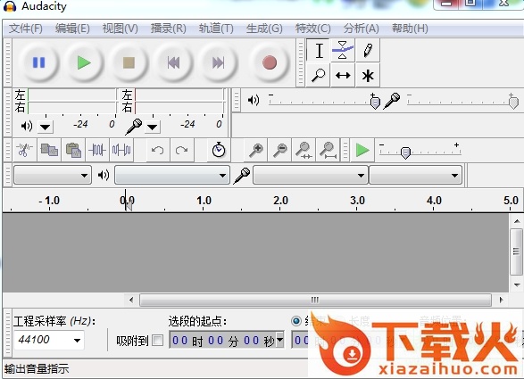The width and height of the screenshot is (524, 379).
Task: Select the Time Shift tool
Action: pyautogui.click(x=343, y=75)
